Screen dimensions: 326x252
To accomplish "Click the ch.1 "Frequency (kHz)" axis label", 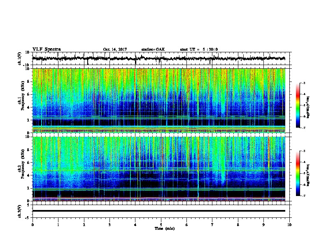I will click(23, 96).
